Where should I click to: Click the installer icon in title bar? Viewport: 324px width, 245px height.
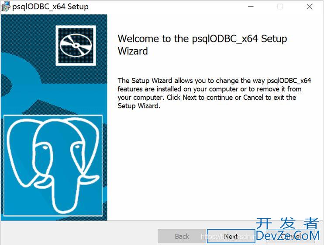5,7
